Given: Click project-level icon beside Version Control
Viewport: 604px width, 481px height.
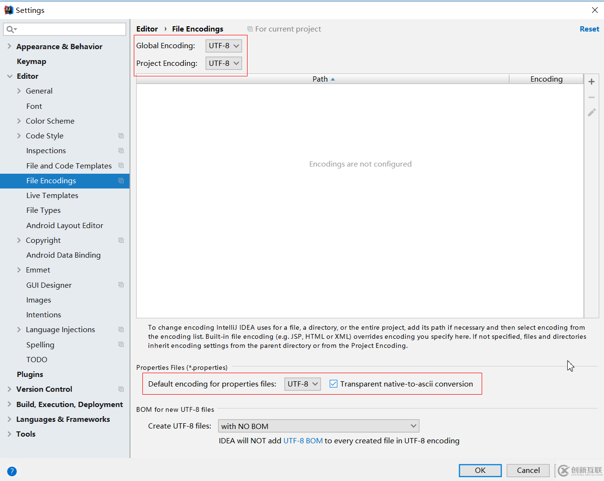Looking at the screenshot, I should (121, 389).
